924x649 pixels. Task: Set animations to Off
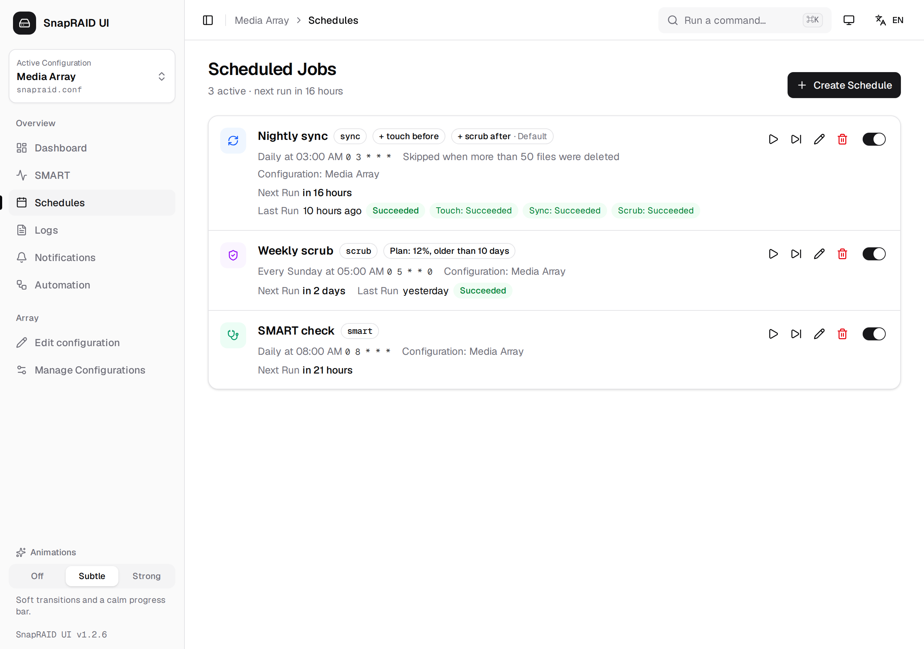pos(37,576)
